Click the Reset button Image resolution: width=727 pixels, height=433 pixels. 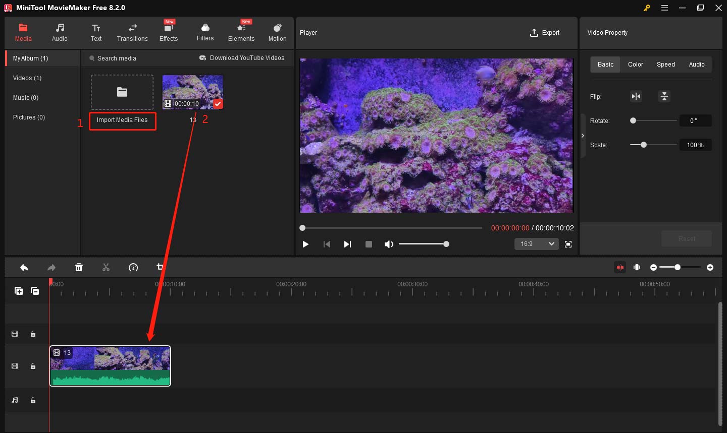tap(687, 239)
